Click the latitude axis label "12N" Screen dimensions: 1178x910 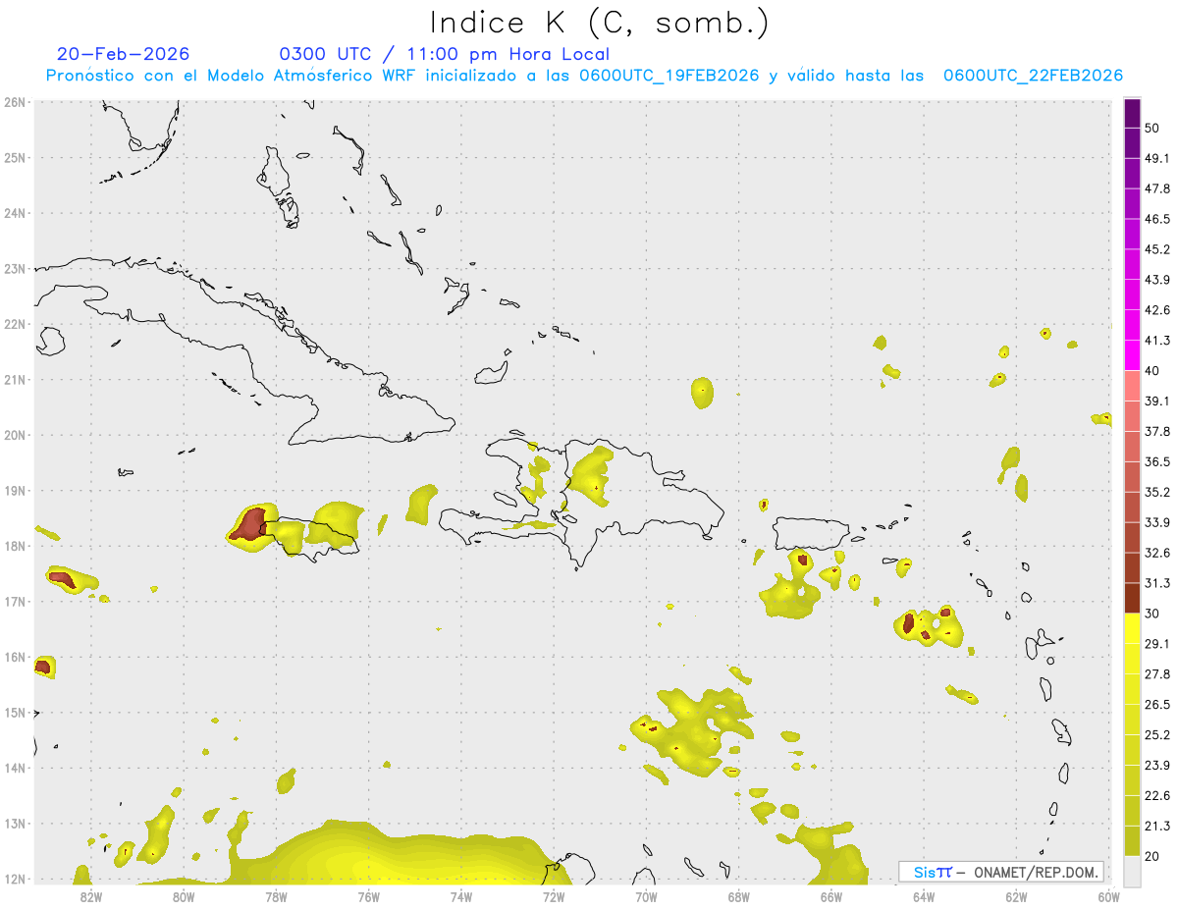[x=14, y=879]
